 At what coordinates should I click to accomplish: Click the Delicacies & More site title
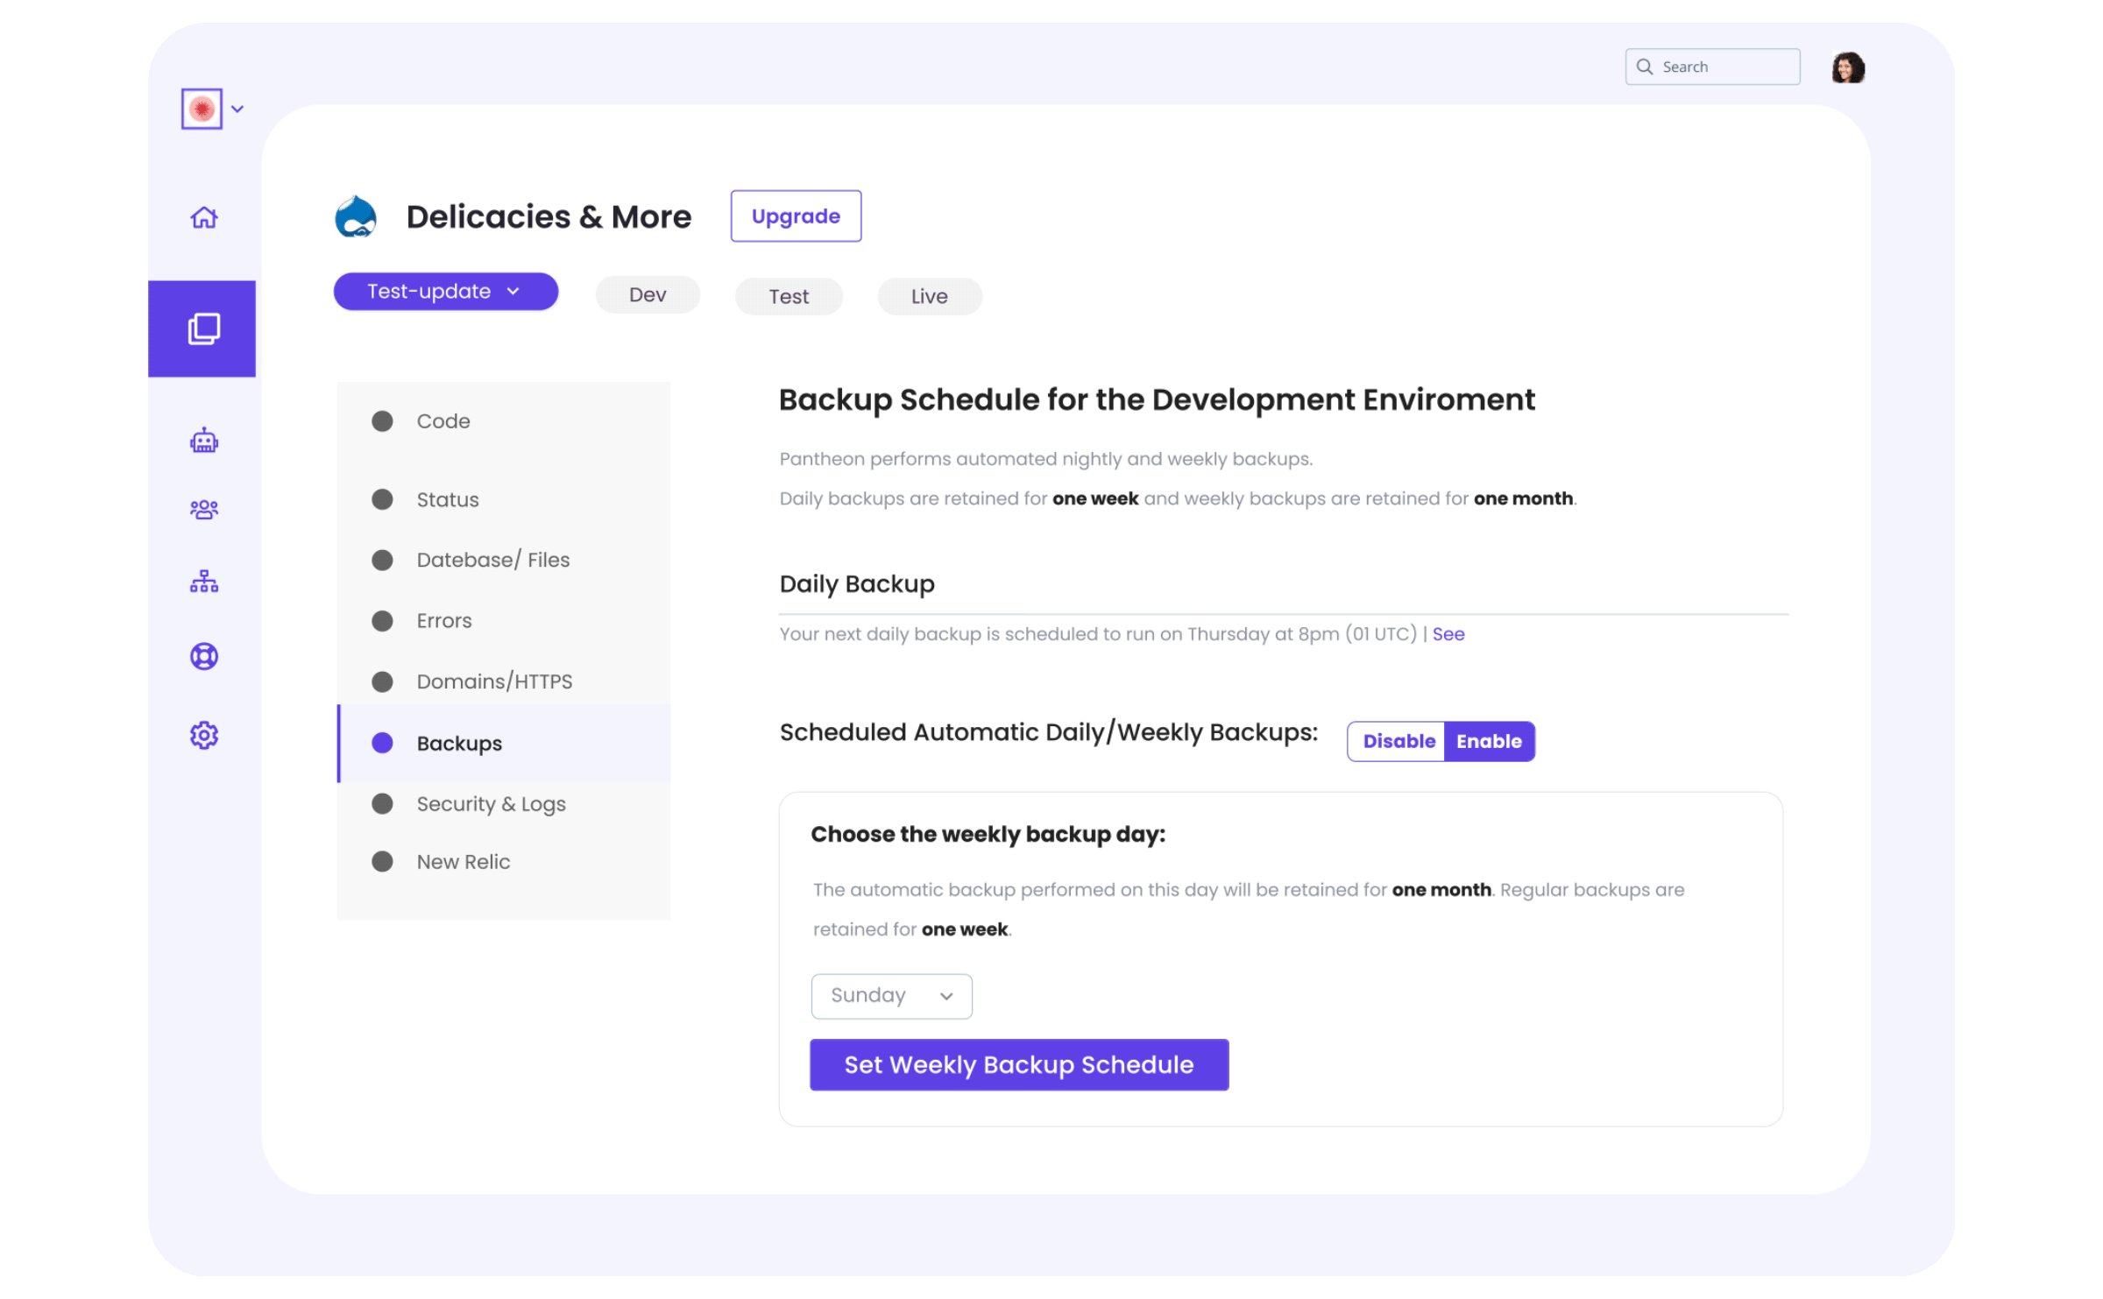click(x=549, y=216)
